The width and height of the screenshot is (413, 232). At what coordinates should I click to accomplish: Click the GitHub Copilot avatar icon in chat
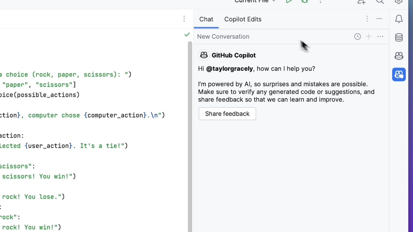(204, 55)
